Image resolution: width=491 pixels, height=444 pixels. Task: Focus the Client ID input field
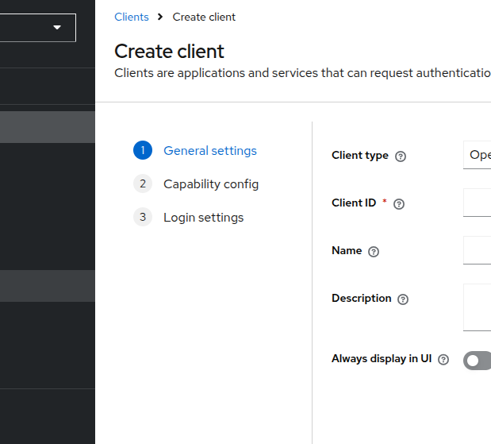point(478,203)
